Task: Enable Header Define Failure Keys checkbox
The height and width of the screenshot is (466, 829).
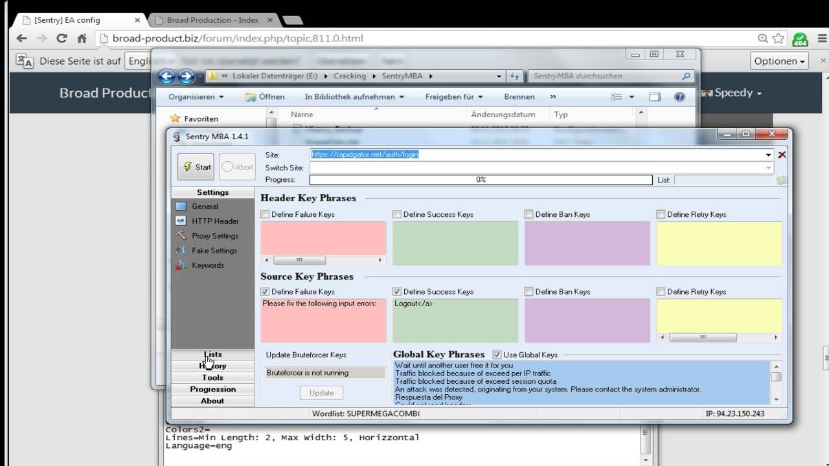Action: point(265,214)
